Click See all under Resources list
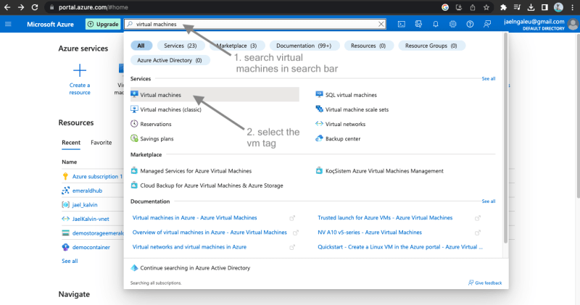Screen dimensions: 580x305 click(x=70, y=261)
